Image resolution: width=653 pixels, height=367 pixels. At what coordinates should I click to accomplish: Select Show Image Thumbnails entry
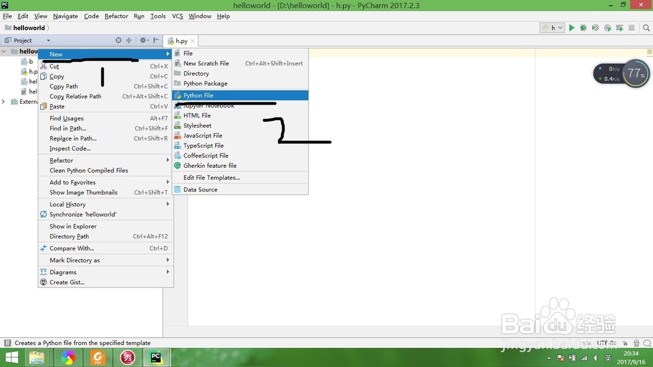pos(106,193)
